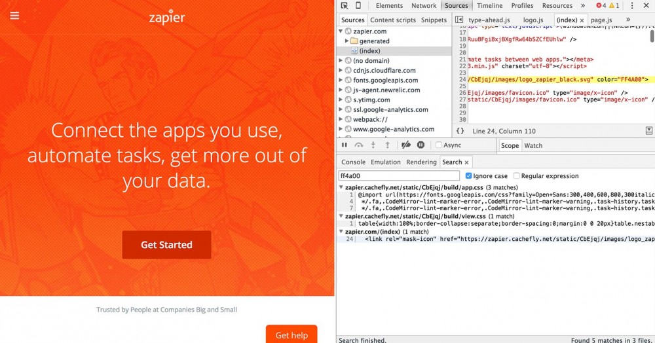This screenshot has height=343, width=655.
Task: Expand ssl.google-analytics.com node
Action: pos(341,109)
